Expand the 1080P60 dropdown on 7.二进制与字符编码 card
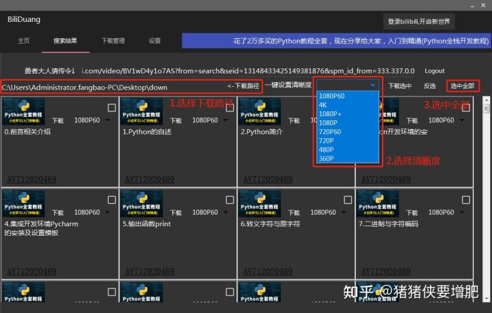The width and height of the screenshot is (492, 313). [x=462, y=213]
